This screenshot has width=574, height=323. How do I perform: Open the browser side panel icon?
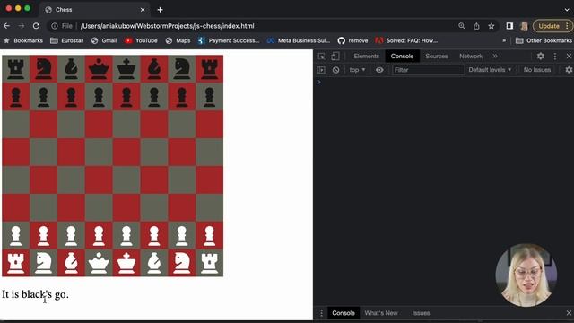(x=509, y=26)
